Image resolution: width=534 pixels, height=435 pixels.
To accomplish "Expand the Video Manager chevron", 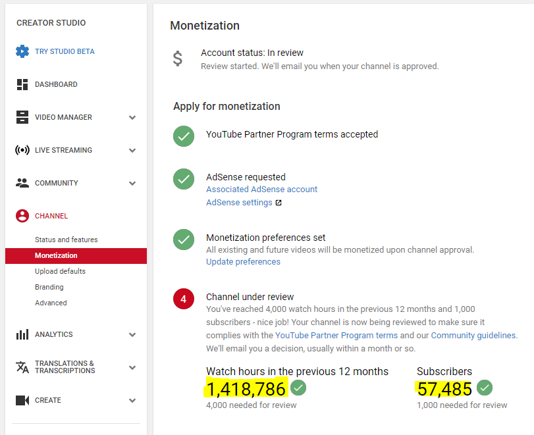I will (x=132, y=117).
